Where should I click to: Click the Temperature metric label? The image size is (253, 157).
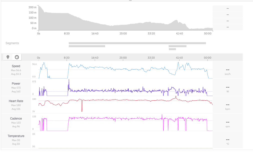[16, 136]
